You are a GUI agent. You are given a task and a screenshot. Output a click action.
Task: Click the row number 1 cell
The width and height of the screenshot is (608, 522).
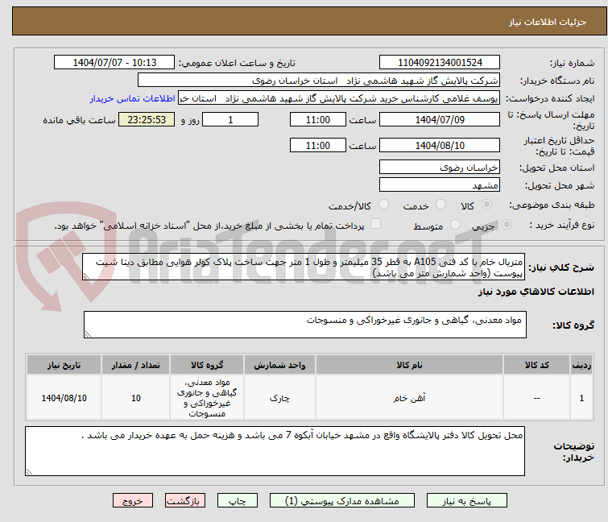coord(581,398)
